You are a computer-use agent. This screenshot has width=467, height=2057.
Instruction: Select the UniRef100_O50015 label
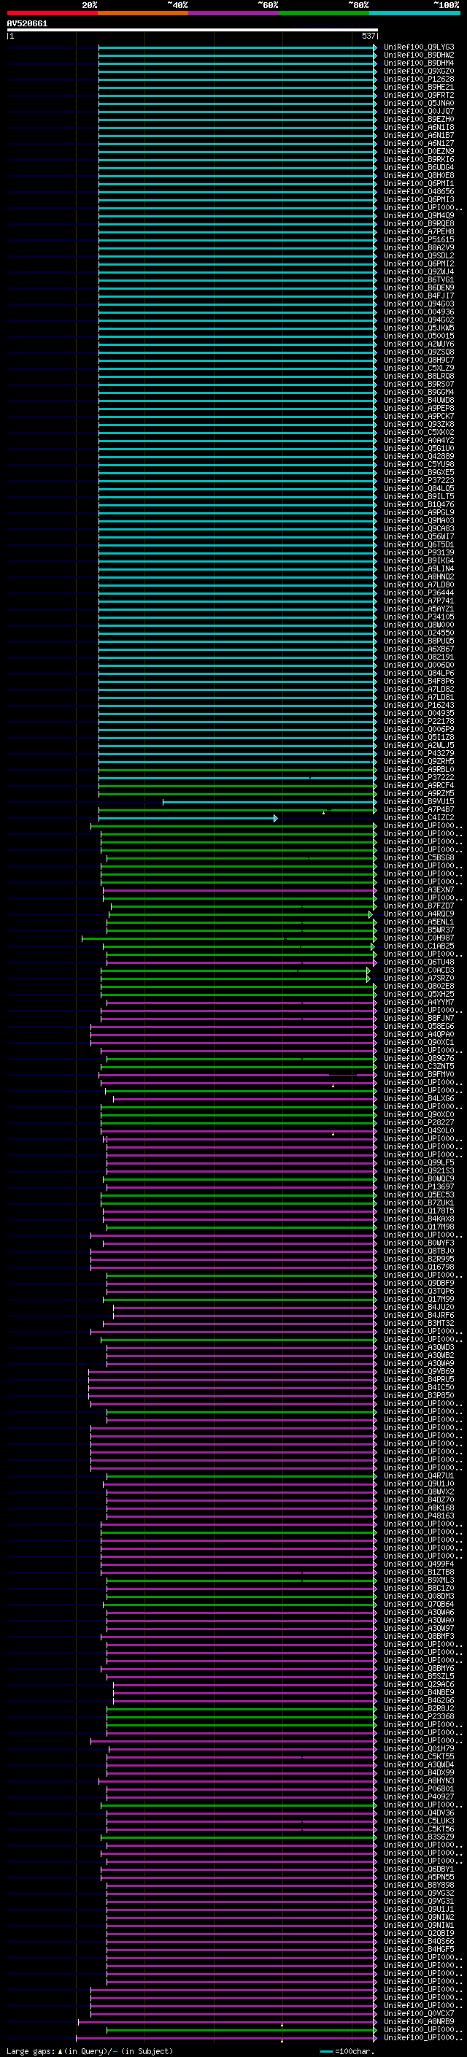(x=419, y=336)
